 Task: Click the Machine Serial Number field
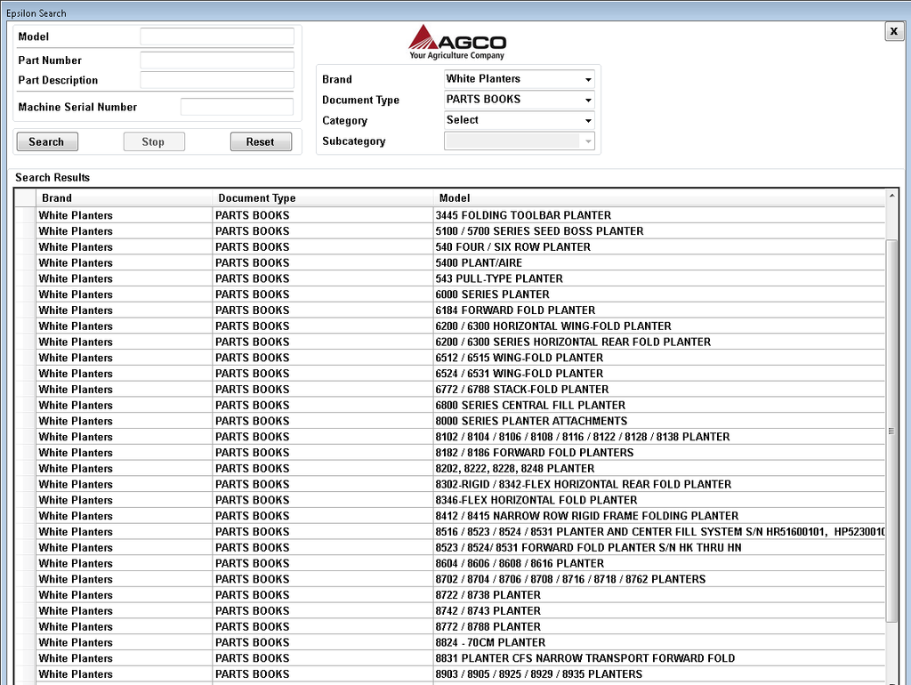[237, 107]
